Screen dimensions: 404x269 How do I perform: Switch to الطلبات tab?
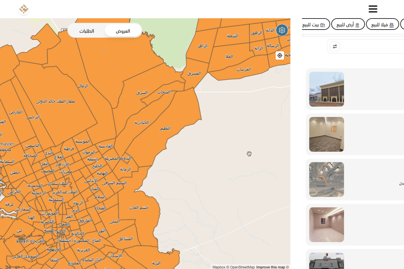(x=87, y=31)
